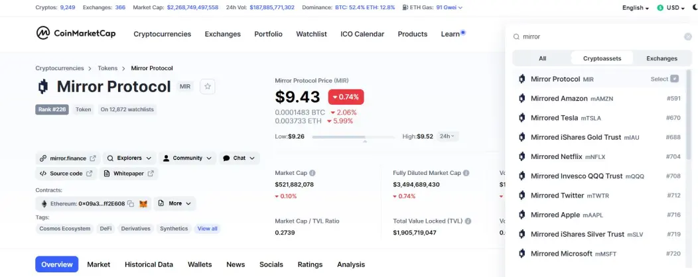The height and width of the screenshot is (277, 698).
Task: Select the Historical Data tab
Action: [149, 264]
